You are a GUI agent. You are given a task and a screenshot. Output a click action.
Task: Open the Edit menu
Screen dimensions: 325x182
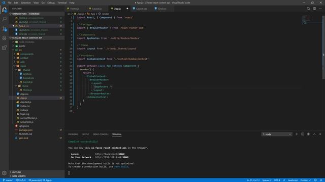pyautogui.click(x=16, y=3)
